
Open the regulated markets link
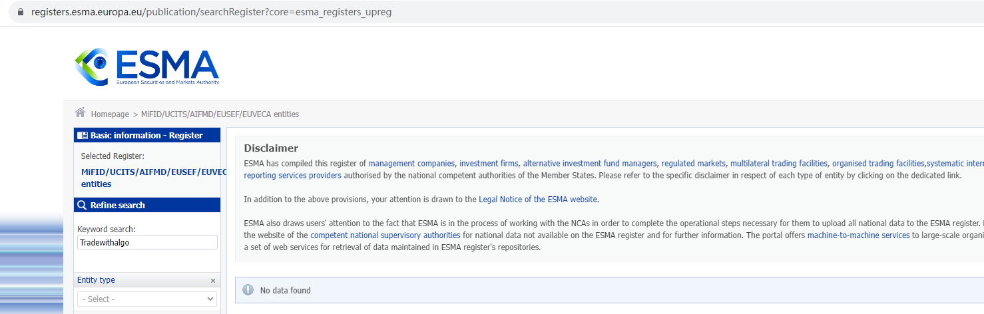[694, 164]
